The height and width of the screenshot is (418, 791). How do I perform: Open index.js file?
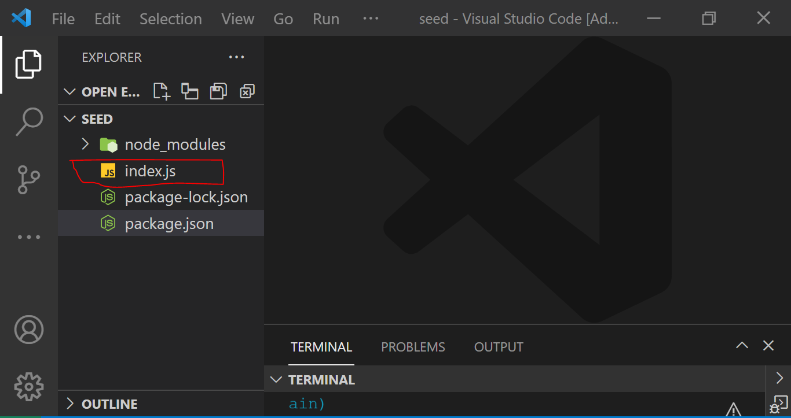click(150, 171)
